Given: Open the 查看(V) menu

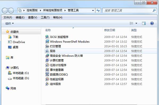Looking at the screenshot, I should click(x=32, y=17).
